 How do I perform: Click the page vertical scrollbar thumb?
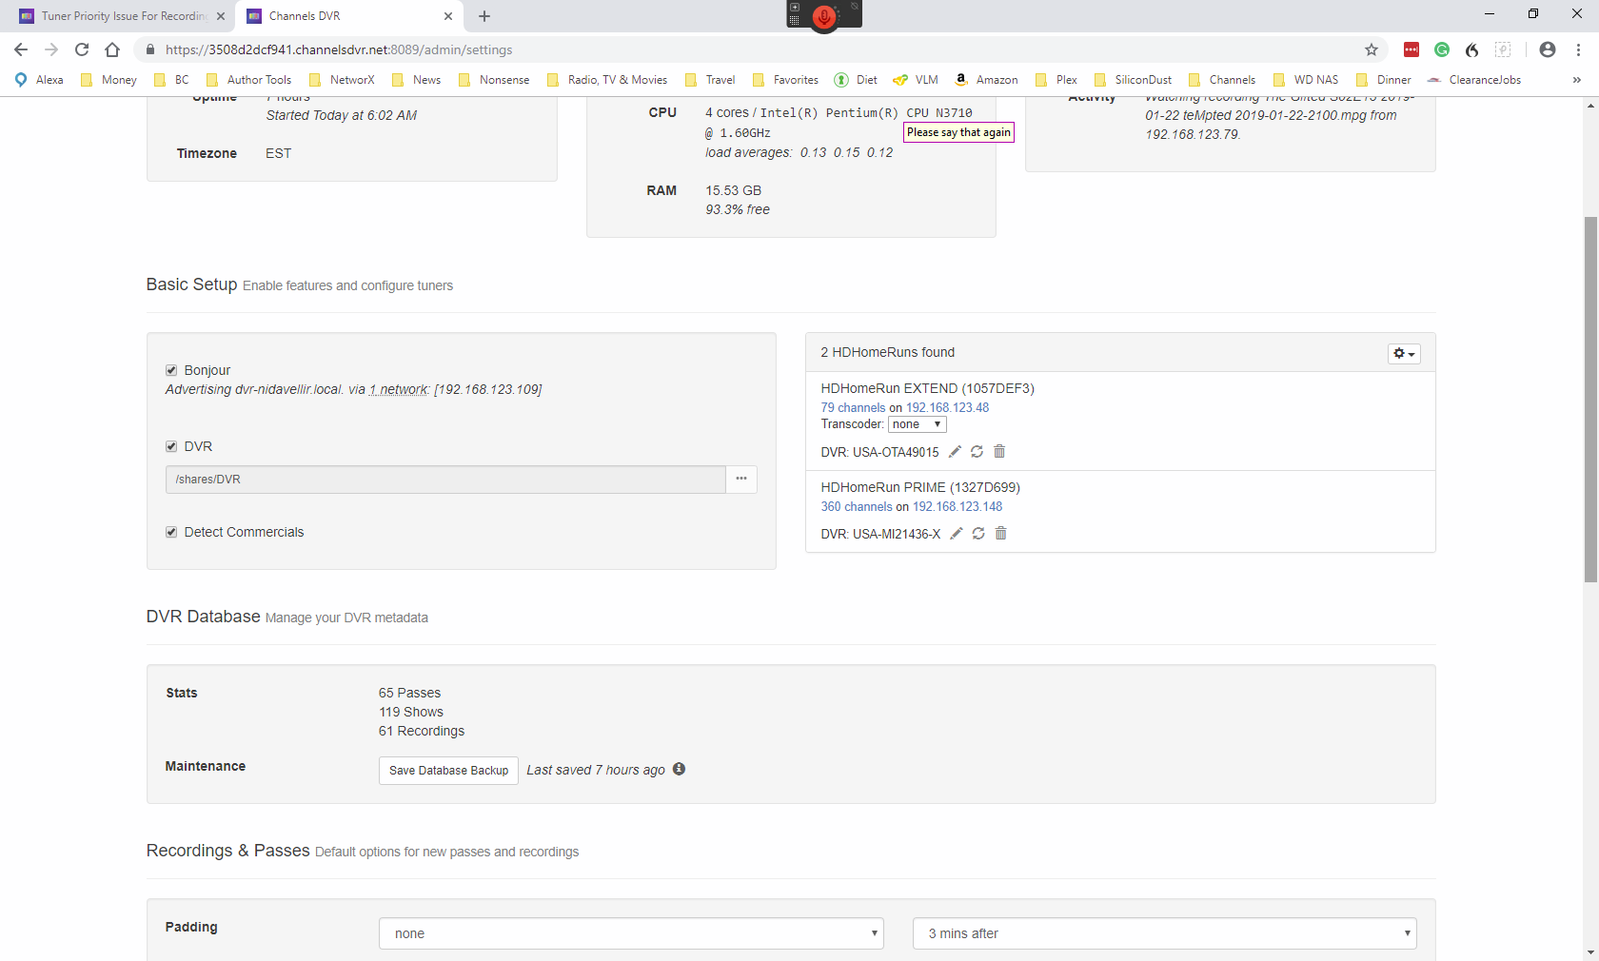point(1590,400)
